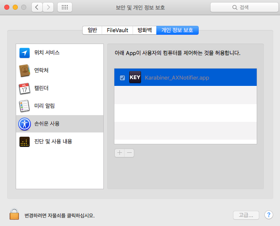Select 진단 및 사용 내용 label
Image resolution: width=280 pixels, height=226 pixels.
[x=53, y=141]
